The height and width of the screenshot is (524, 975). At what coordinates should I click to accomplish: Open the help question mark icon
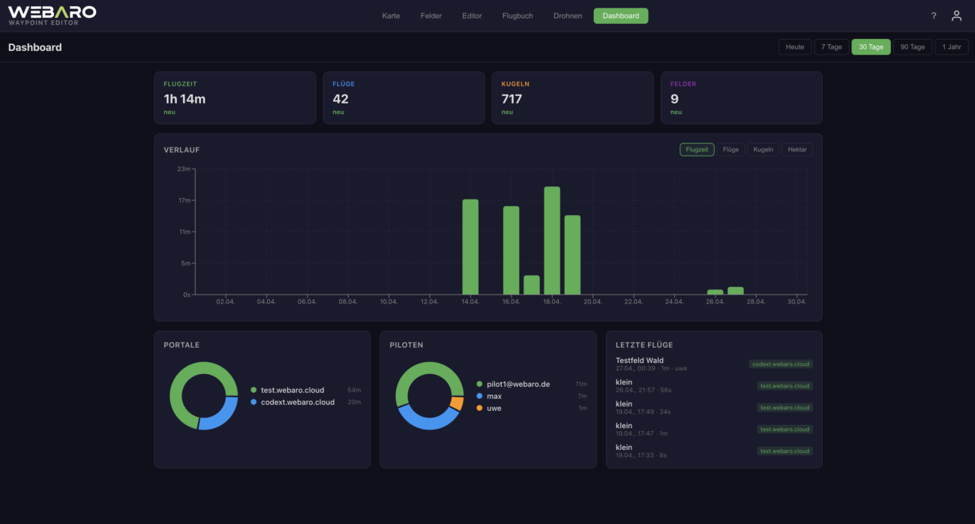pos(934,16)
